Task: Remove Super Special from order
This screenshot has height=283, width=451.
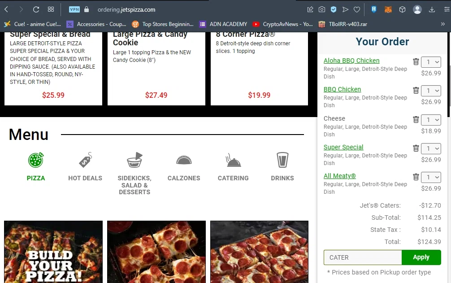Action: coord(416,148)
